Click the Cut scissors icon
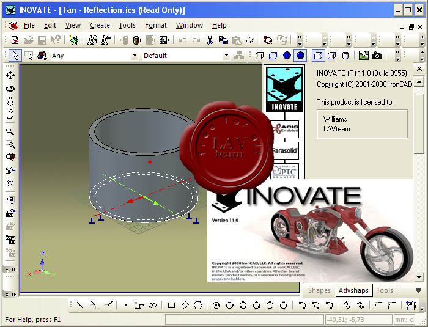The height and width of the screenshot is (327, 428). 210,40
